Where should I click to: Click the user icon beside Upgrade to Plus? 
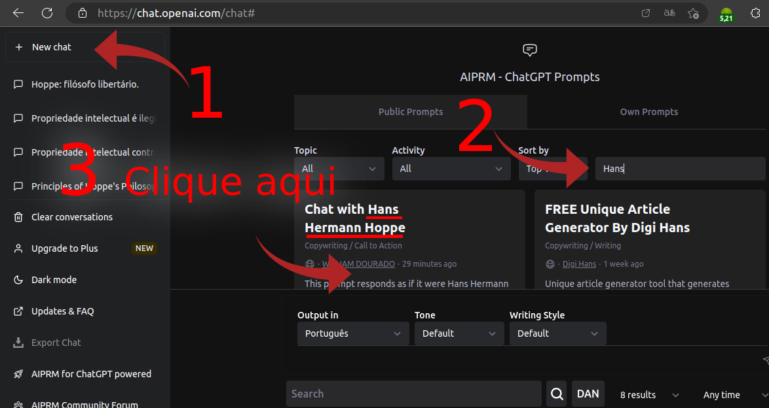point(18,248)
